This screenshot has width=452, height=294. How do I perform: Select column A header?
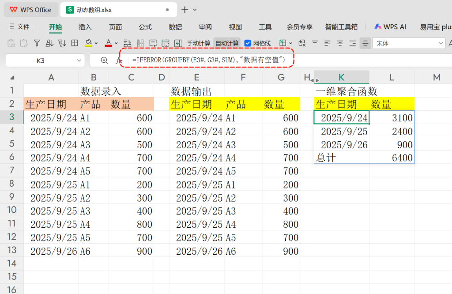tap(51, 77)
